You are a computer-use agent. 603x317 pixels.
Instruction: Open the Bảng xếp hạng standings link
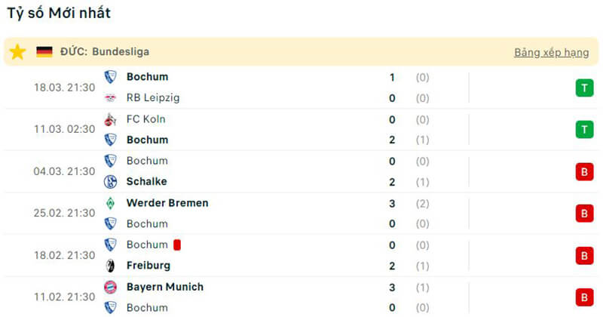tap(551, 53)
